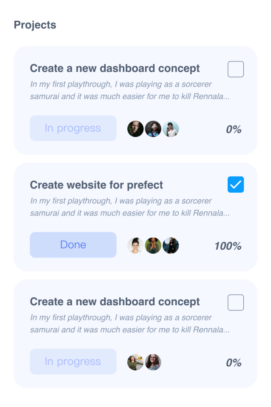Click the In progress button in first card
Image resolution: width=271 pixels, height=407 pixels.
click(73, 128)
